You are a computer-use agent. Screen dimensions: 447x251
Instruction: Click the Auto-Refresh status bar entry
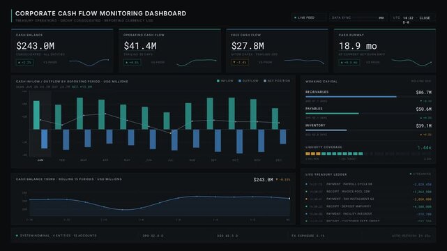411,236
